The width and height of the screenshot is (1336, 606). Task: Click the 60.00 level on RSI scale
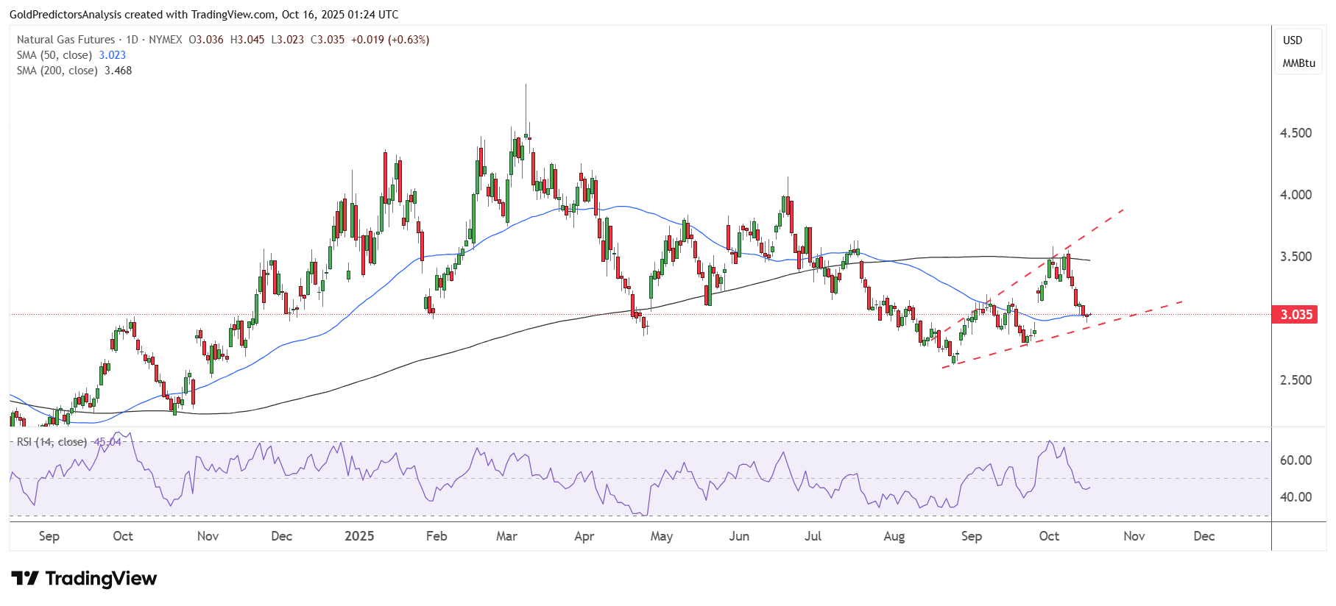point(1296,460)
